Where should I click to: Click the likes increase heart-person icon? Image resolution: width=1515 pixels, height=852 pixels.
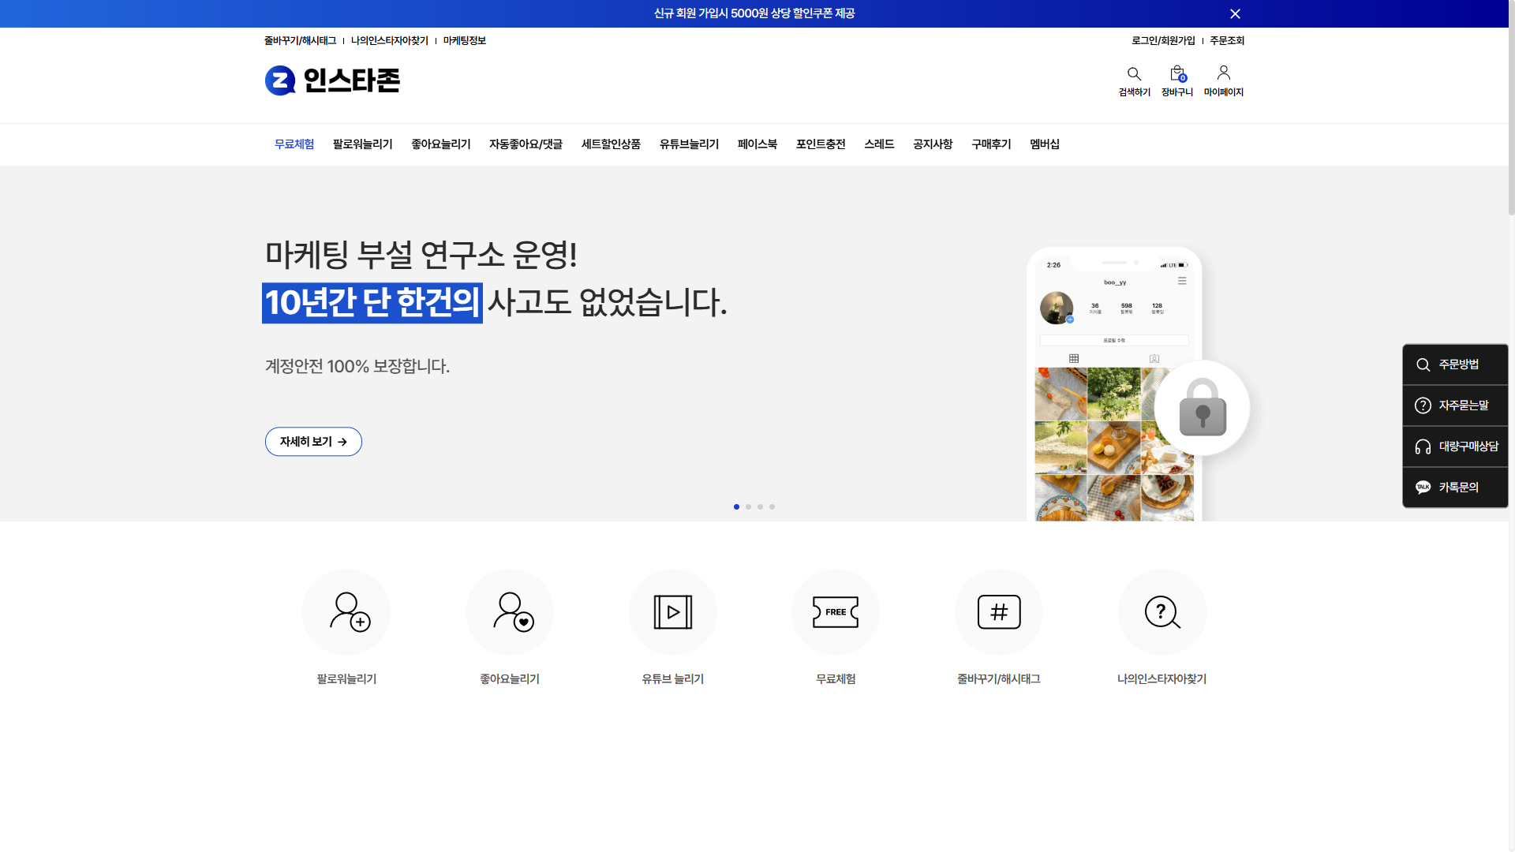[510, 612]
